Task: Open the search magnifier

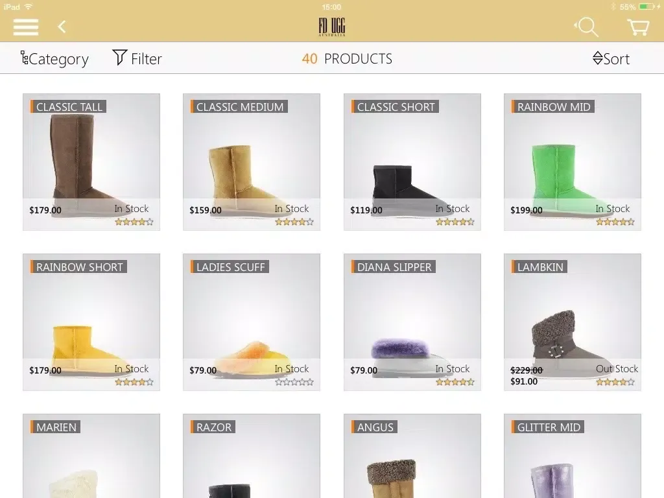Action: pos(587,27)
